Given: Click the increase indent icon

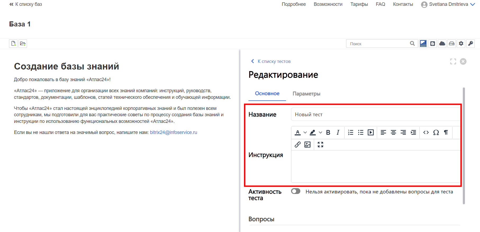Looking at the screenshot, I should pos(413,133).
